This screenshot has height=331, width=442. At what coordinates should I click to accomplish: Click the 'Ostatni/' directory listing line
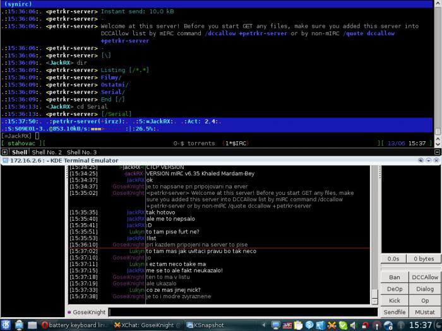pos(114,84)
